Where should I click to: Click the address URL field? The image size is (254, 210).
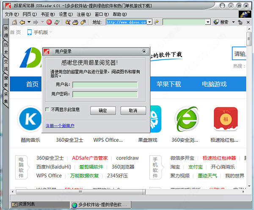(x=126, y=22)
